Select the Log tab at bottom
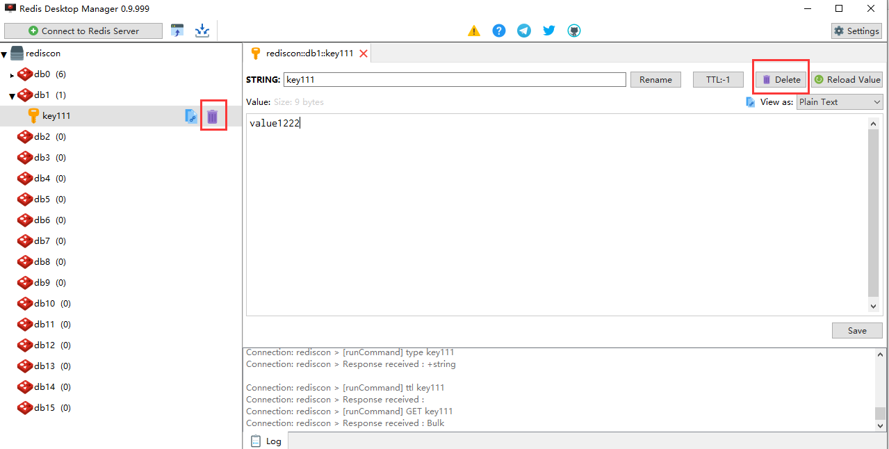Screen dimensions: 889x449 pyautogui.click(x=266, y=441)
